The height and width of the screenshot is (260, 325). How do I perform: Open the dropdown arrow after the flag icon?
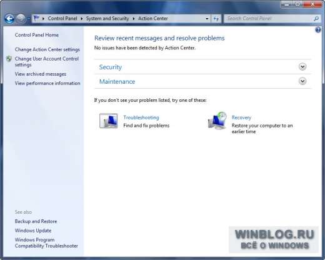click(43, 19)
